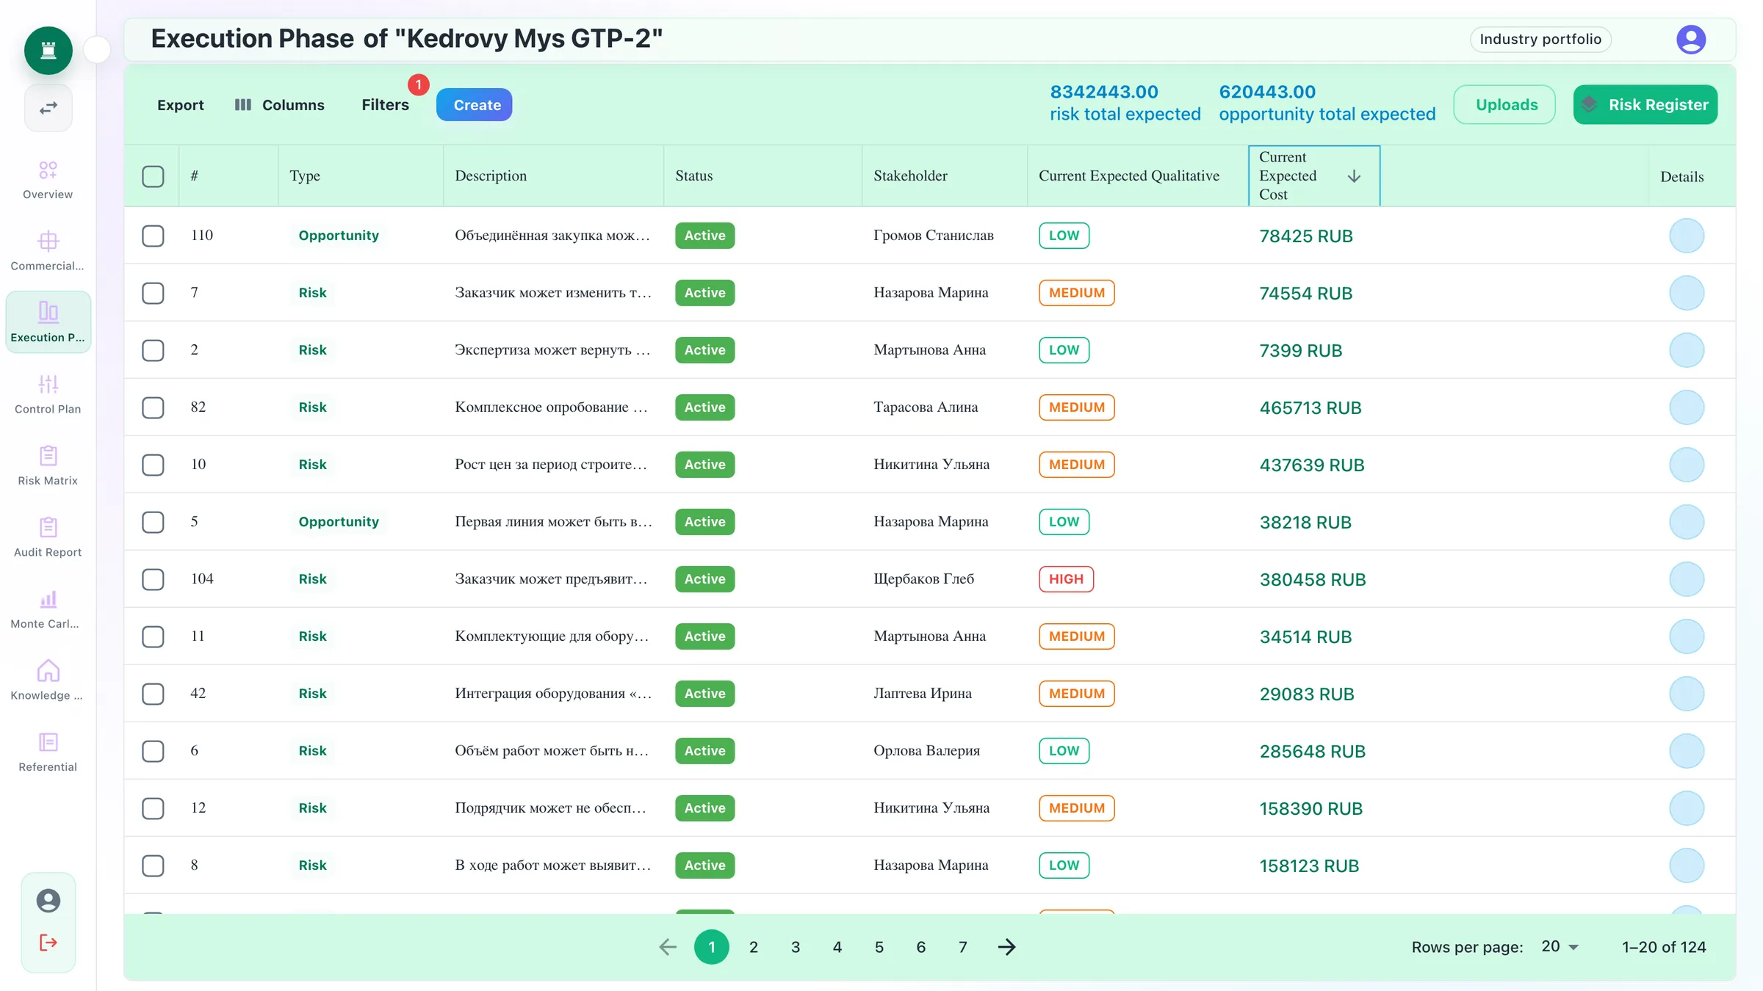The image size is (1763, 991).
Task: Open the Filters panel
Action: point(385,105)
